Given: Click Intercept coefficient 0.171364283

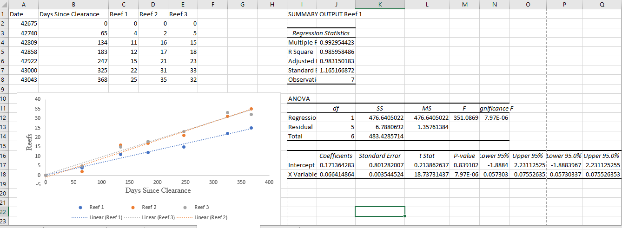Looking at the screenshot, I should 337,165.
